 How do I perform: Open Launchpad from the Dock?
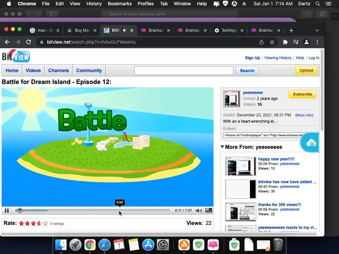tap(75, 245)
